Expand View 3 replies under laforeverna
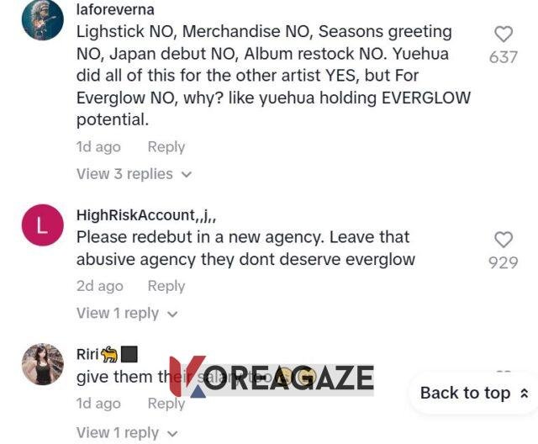538x444 pixels. 134,174
